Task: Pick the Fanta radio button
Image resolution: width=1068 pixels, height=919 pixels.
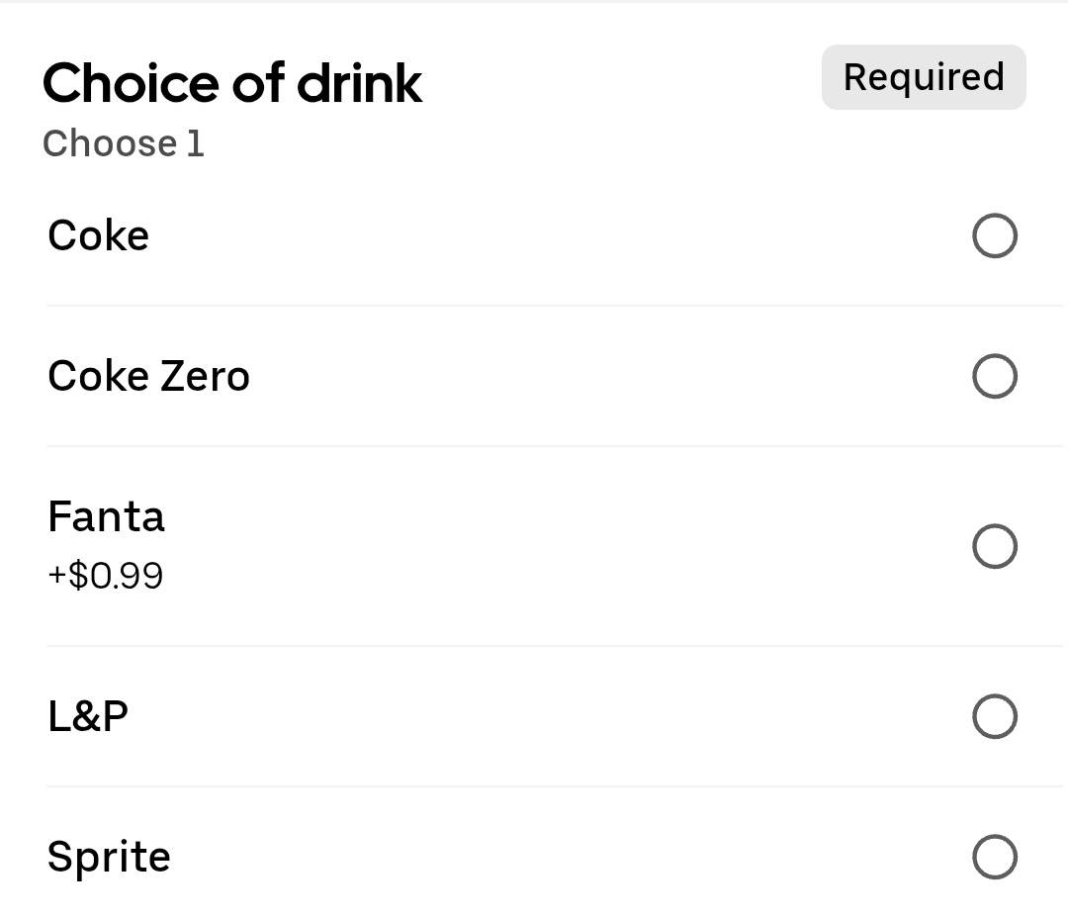Action: (x=994, y=546)
